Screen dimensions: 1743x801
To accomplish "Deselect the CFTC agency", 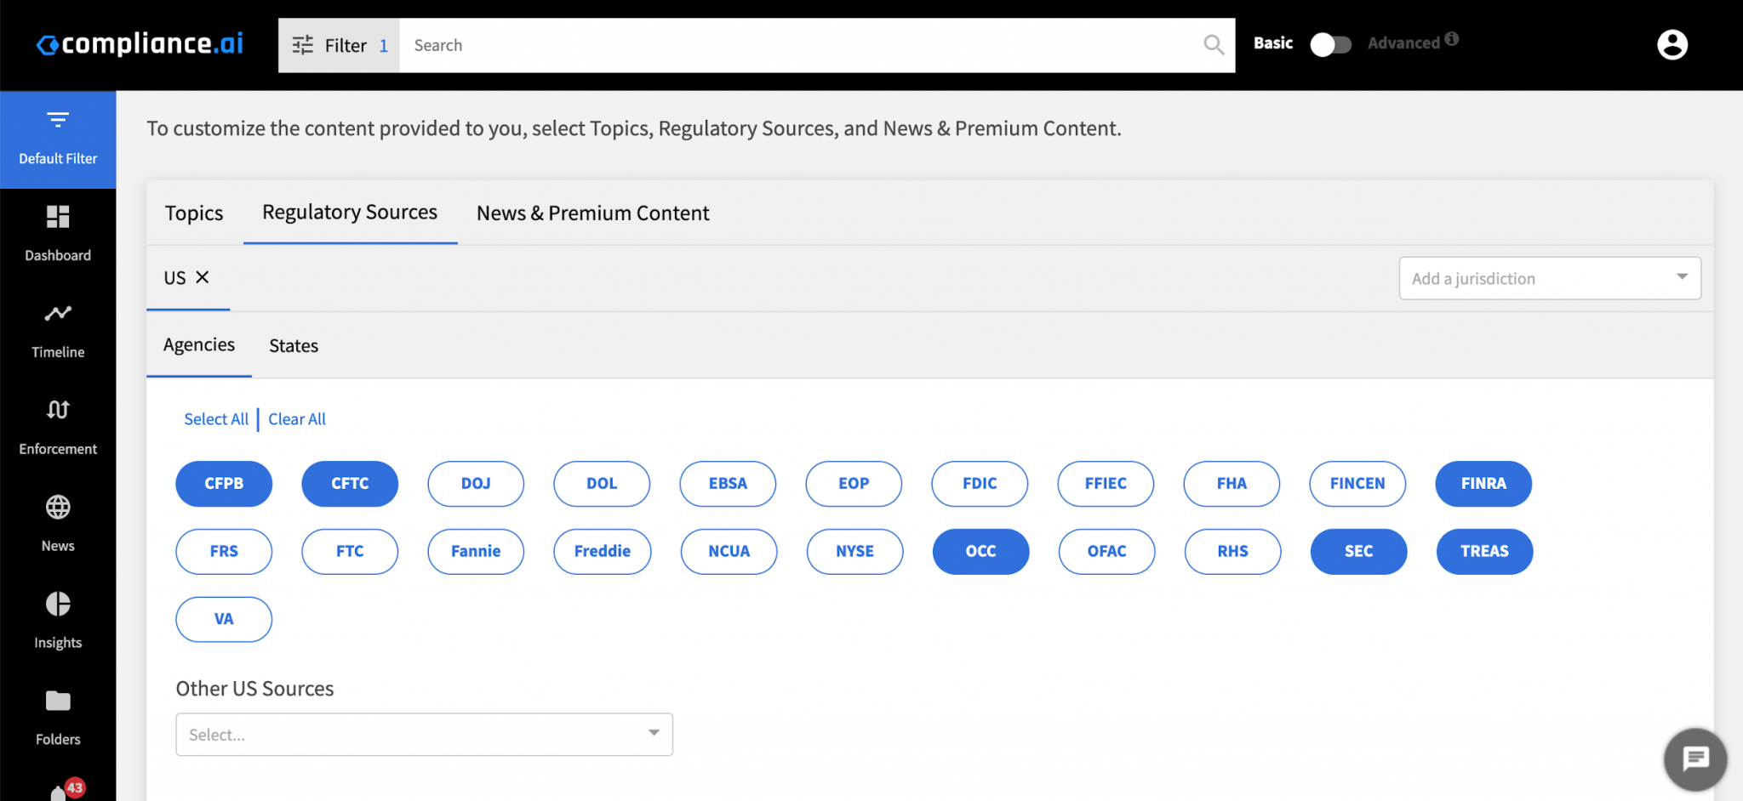I will point(350,484).
